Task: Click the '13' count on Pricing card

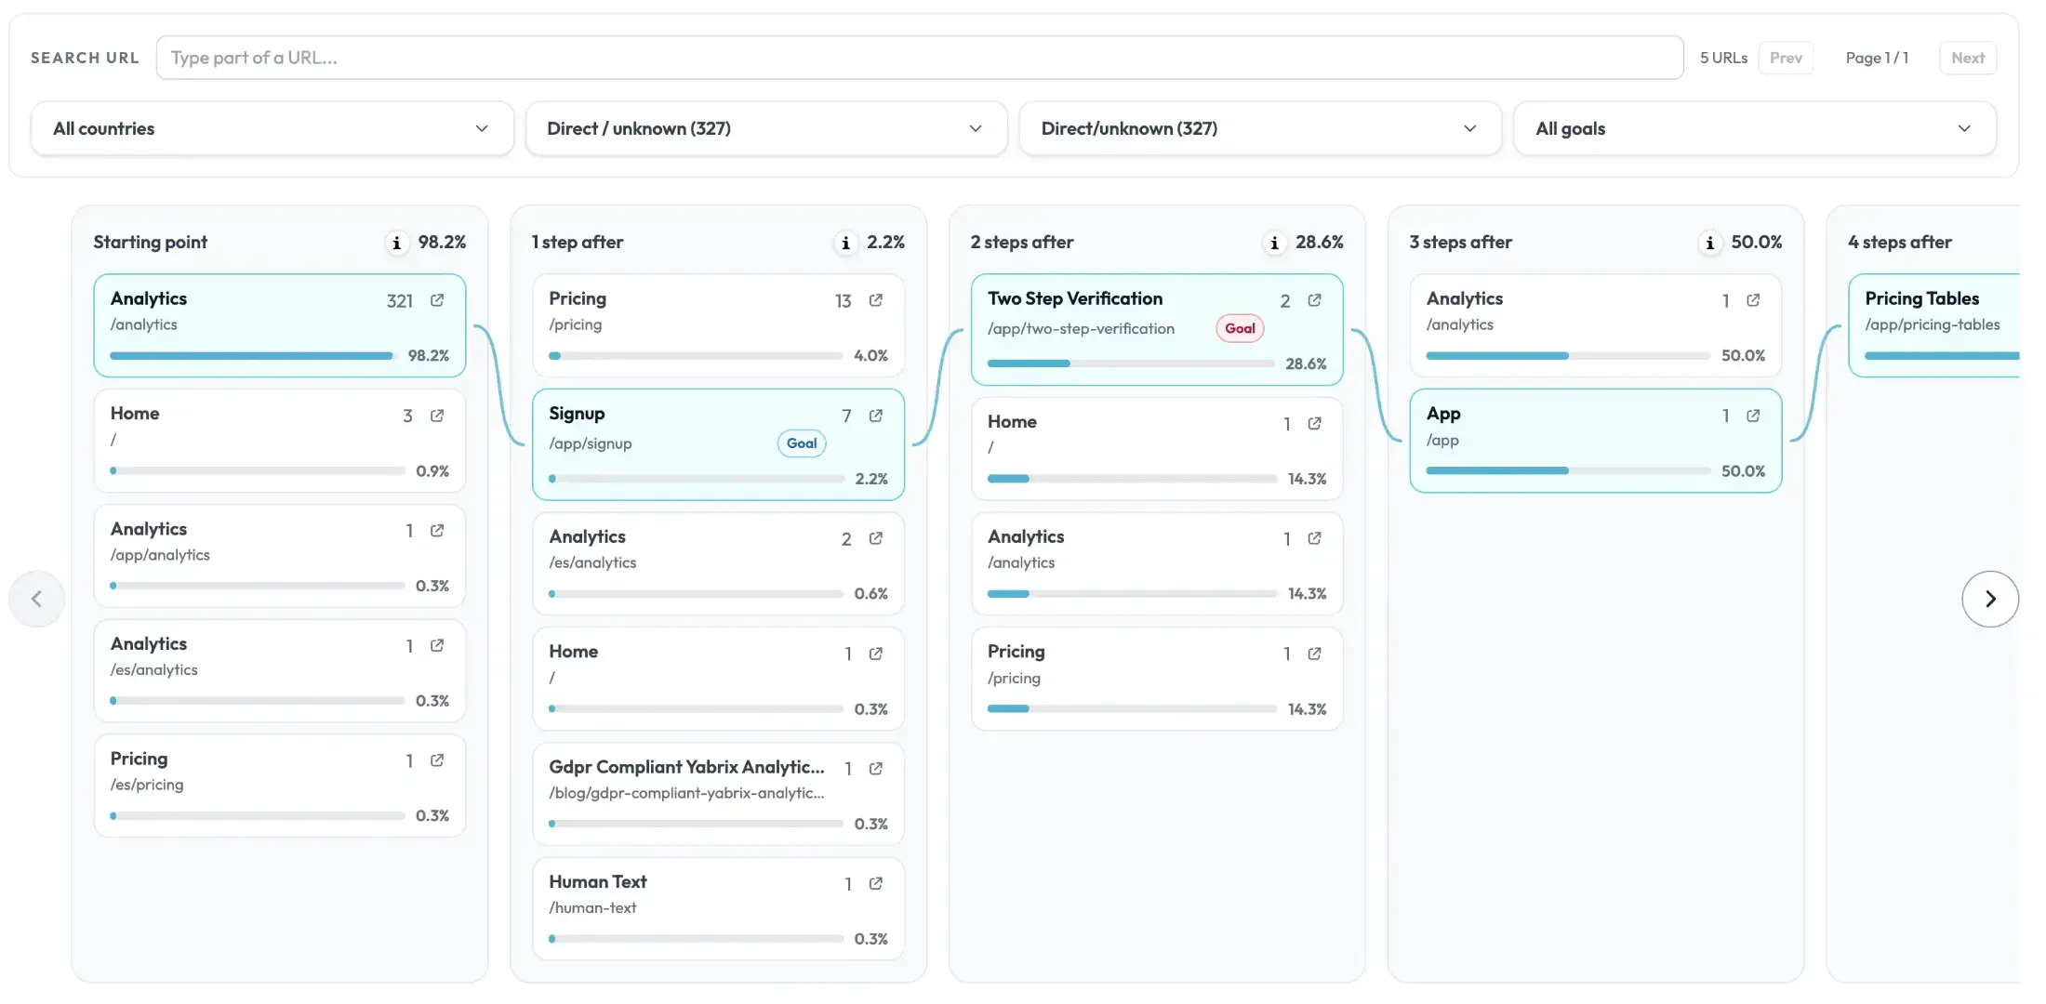Action: click(844, 300)
